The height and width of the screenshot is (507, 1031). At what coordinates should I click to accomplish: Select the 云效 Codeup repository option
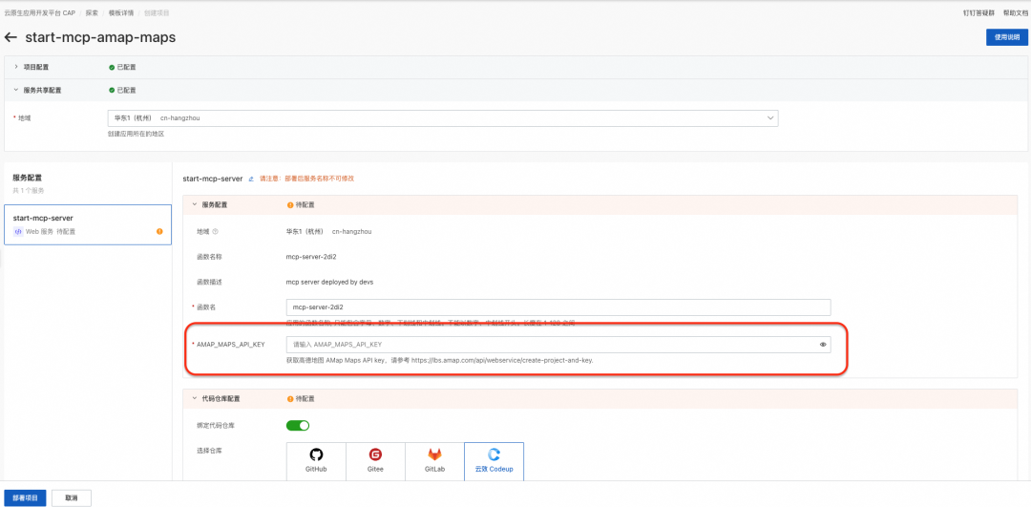494,460
